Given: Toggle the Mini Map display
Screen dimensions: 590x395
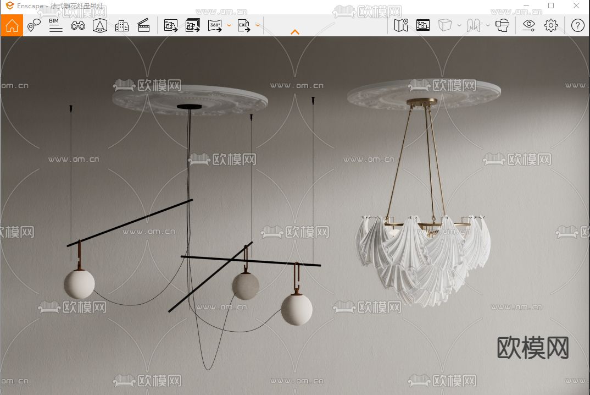Looking at the screenshot, I should 401,25.
